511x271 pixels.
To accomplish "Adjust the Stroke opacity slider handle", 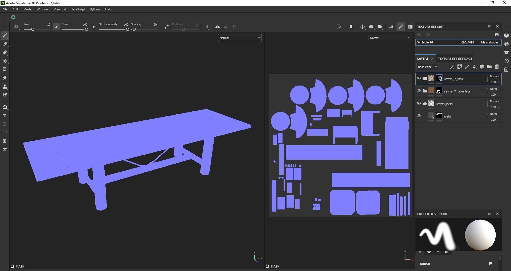I will pos(128,29).
